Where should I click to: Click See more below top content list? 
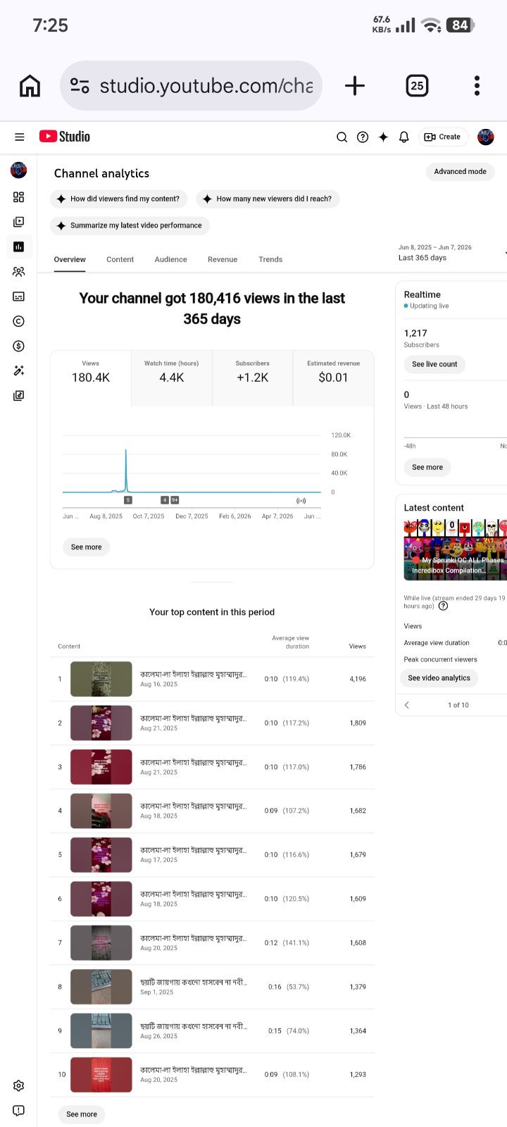pos(82,1114)
